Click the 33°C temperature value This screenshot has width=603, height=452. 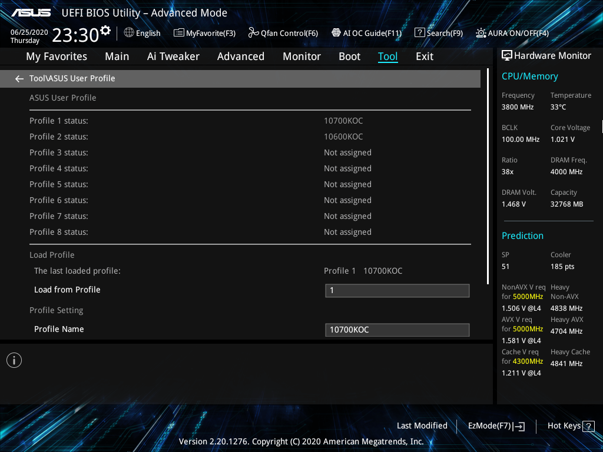pyautogui.click(x=558, y=107)
